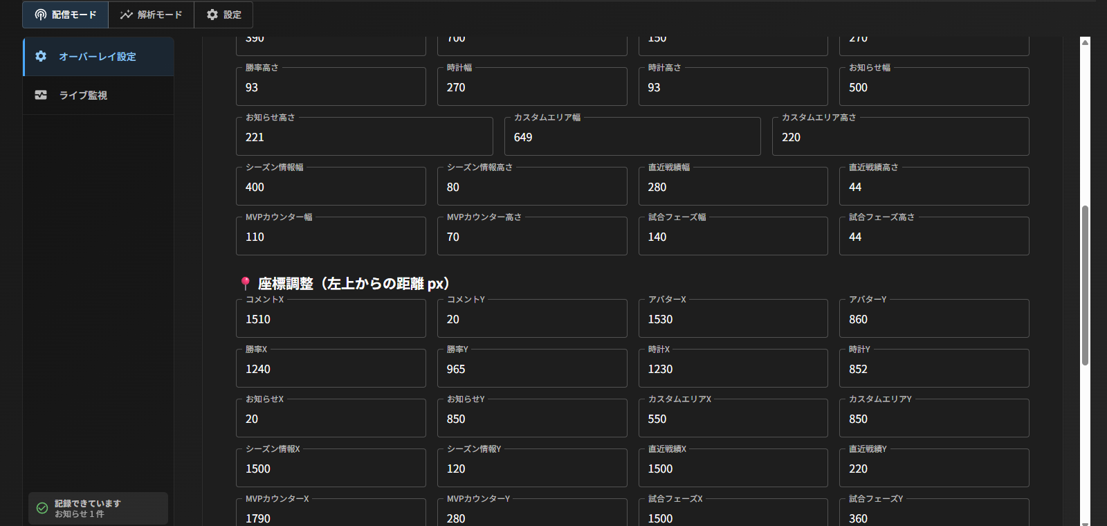Edit the MVPカウンター高さ field

point(532,236)
